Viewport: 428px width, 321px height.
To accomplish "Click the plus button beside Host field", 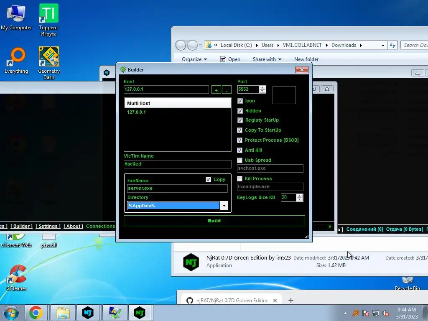I will (216, 89).
